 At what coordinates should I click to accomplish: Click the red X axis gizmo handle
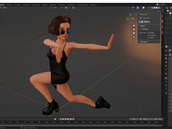pos(134,19)
